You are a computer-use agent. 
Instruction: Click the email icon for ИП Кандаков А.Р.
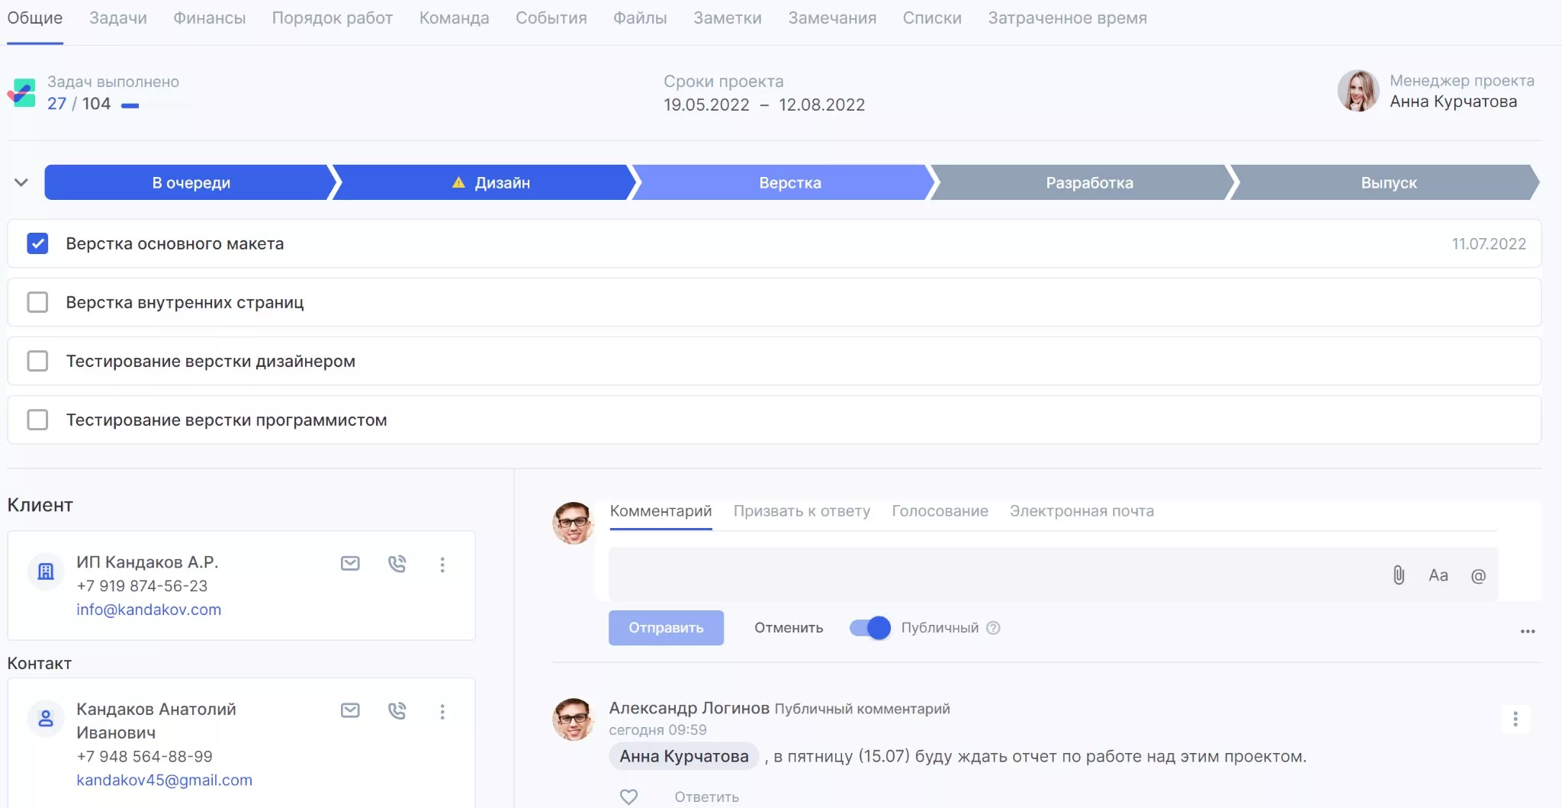350,564
